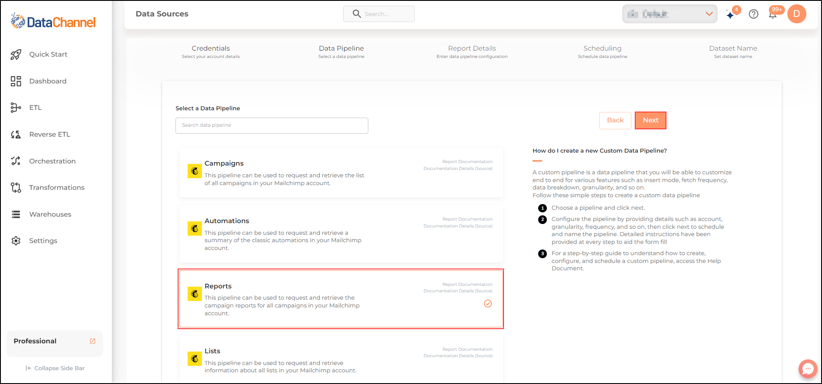This screenshot has width=822, height=384.
Task: Click 'How do I create a new Custom Data Pipeline?' heading
Action: coord(600,151)
